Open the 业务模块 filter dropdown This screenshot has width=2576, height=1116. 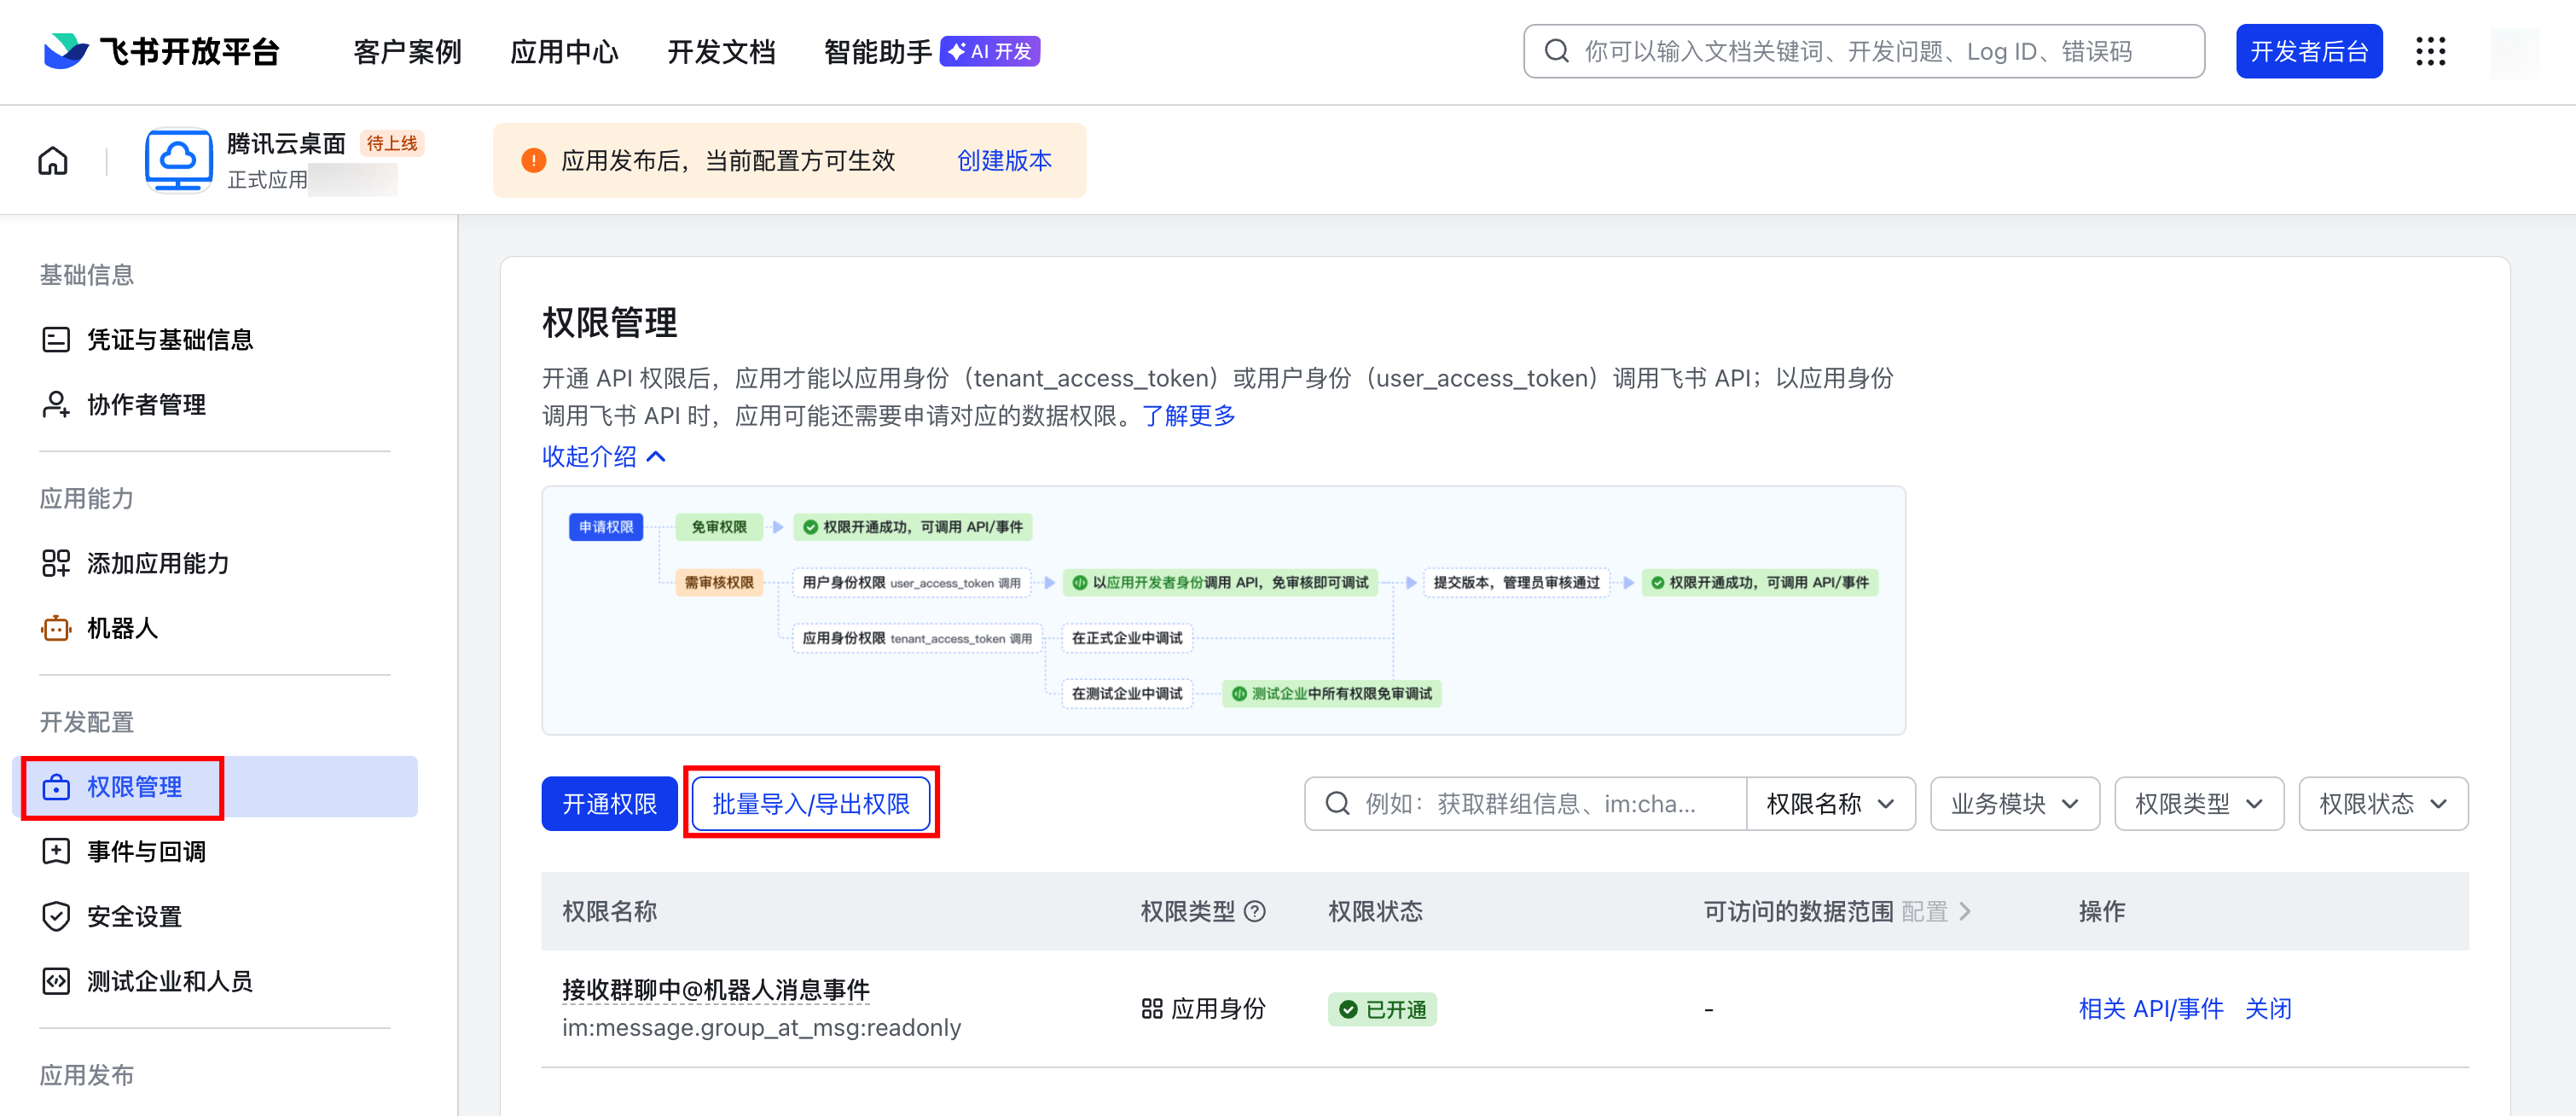(x=2014, y=804)
